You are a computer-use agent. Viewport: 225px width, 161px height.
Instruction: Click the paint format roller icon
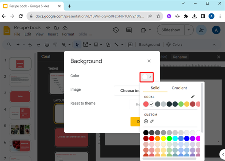[55, 45]
